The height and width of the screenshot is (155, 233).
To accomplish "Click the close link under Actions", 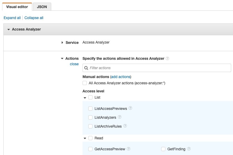I will coord(74,64).
